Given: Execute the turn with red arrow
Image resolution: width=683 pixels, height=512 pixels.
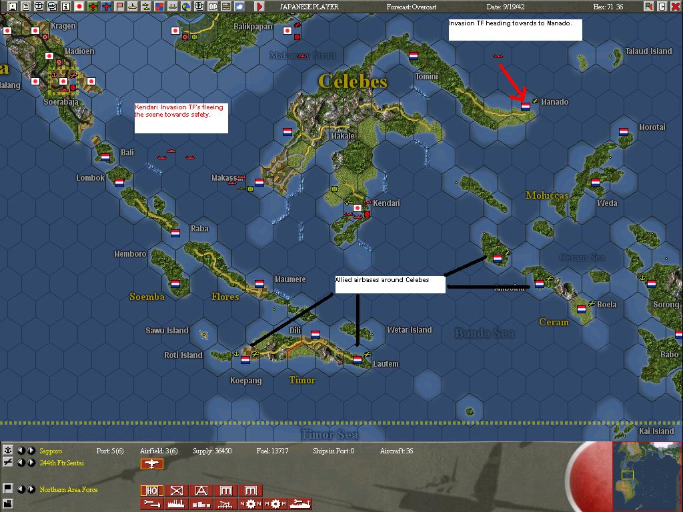Looking at the screenshot, I should click(259, 5).
